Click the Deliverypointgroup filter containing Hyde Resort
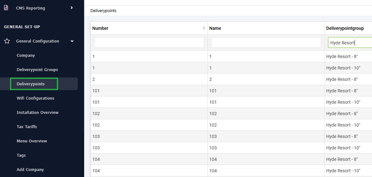This screenshot has height=177, width=372. click(350, 43)
